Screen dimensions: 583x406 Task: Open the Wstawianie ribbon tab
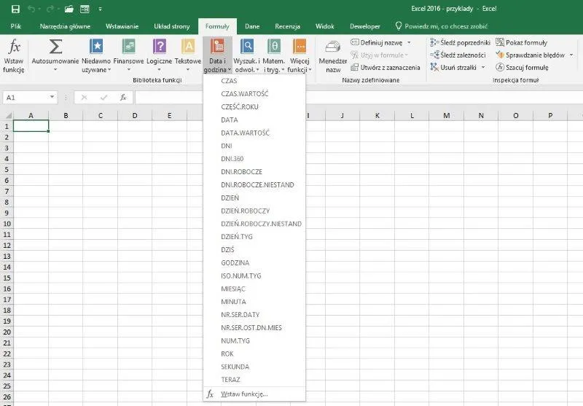coord(123,26)
